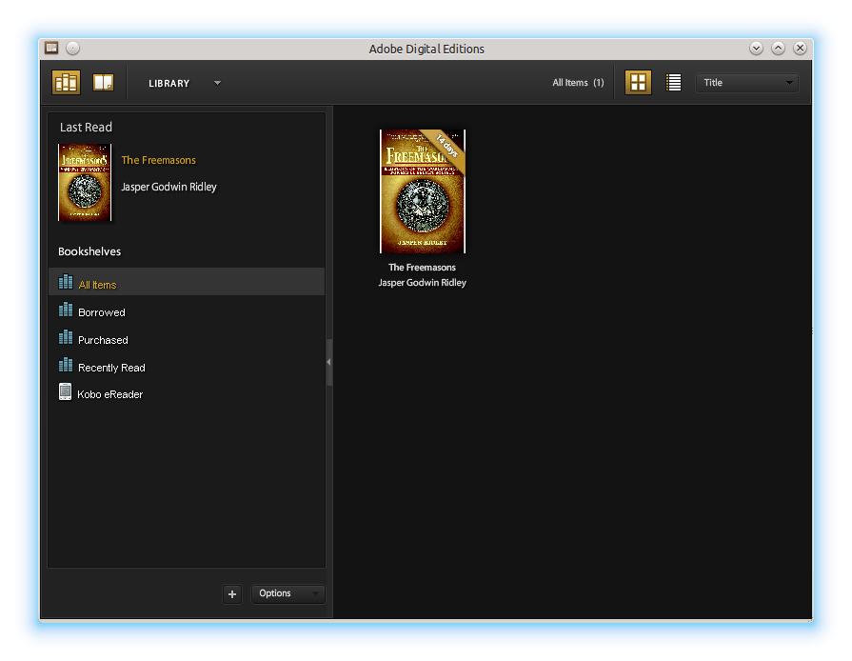The image size is (852, 661).
Task: Select the All Items bookshelf
Action: coord(97,285)
